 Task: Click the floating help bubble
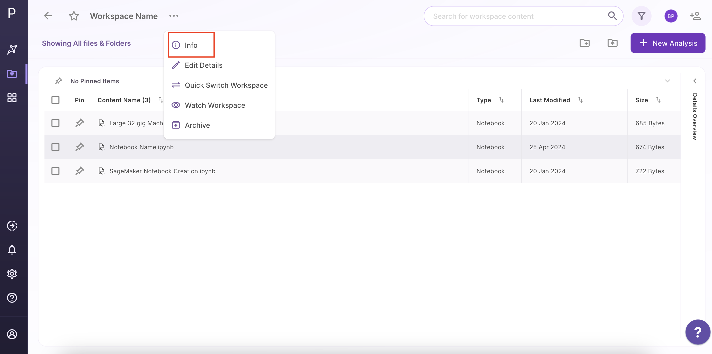pyautogui.click(x=698, y=332)
